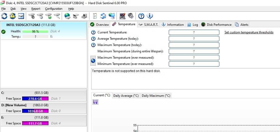Click the '(931.5 GB)' size of drive C:
This screenshot has width=280, height=132.
41,93
